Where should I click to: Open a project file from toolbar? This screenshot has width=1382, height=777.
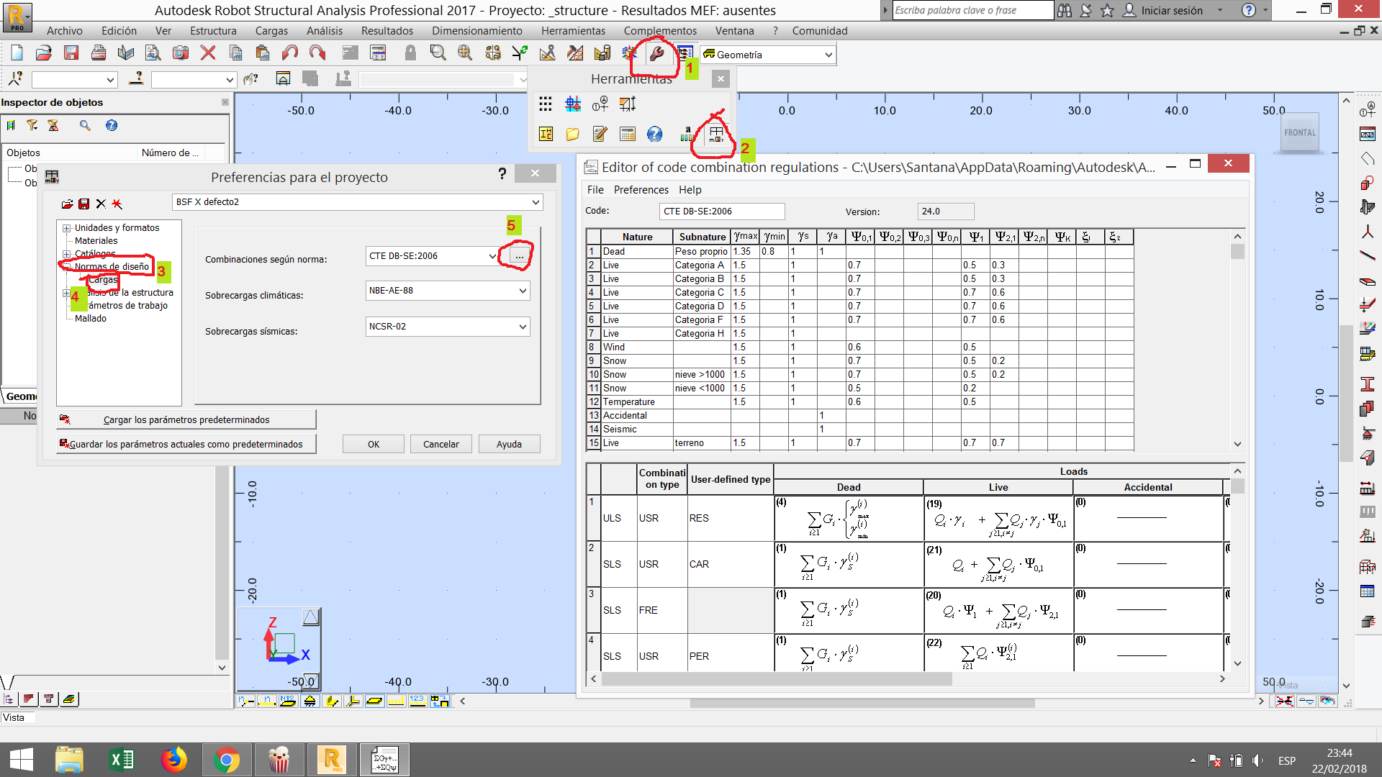coord(44,53)
